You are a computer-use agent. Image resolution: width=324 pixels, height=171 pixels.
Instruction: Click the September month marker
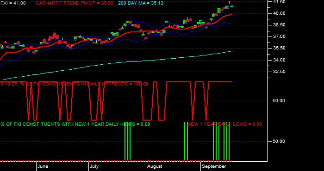[214, 166]
